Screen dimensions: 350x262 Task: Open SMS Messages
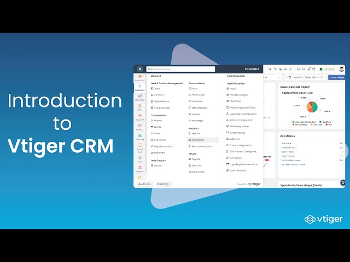(198, 108)
